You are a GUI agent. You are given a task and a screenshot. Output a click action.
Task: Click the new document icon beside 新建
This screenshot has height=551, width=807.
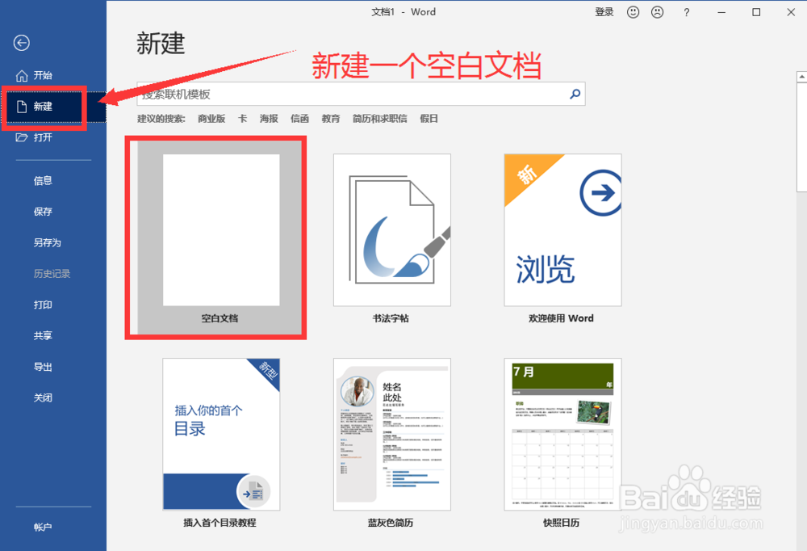point(22,107)
